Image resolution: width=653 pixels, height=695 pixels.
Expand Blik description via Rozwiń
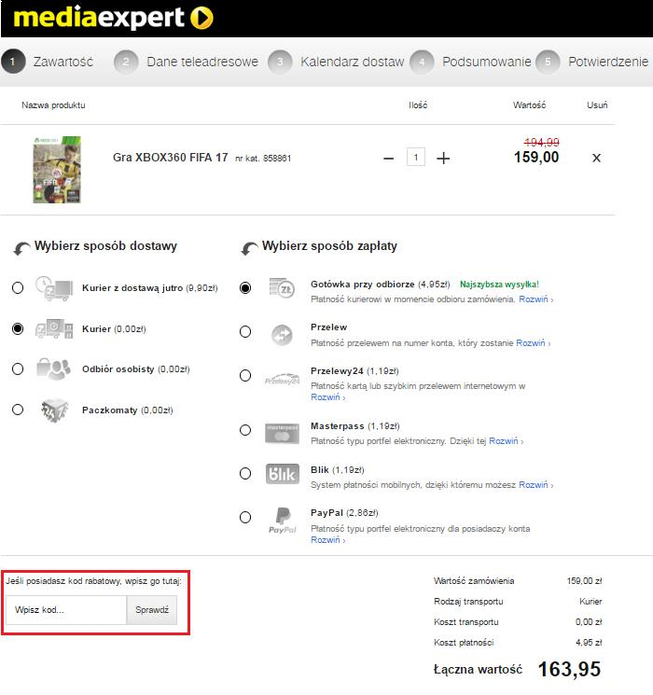click(536, 485)
